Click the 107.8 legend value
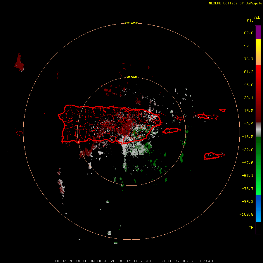 coord(248,33)
